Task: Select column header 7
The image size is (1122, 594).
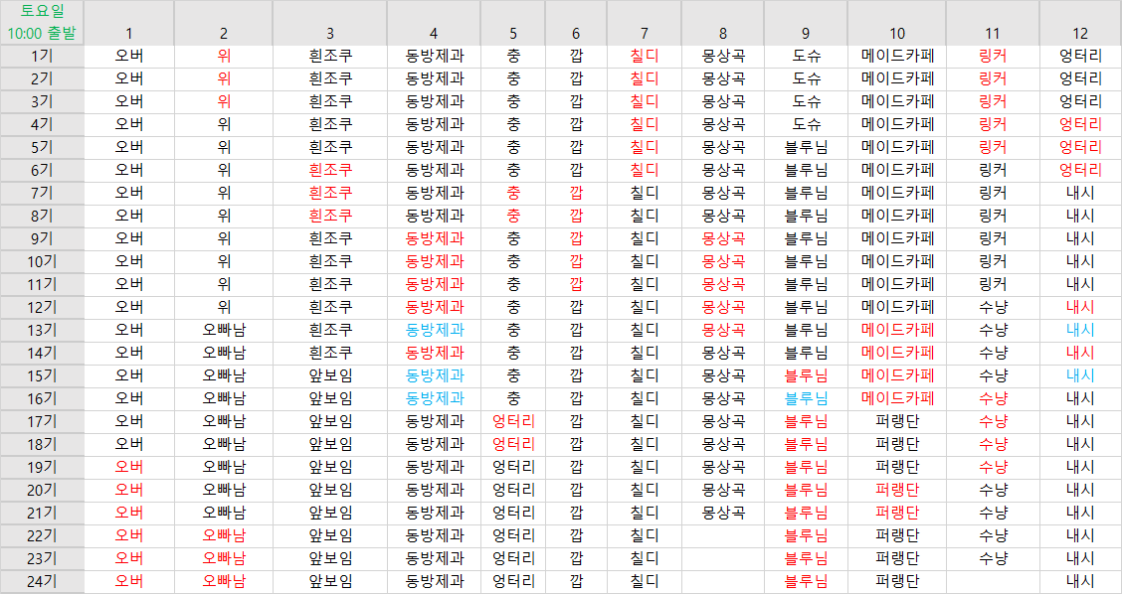Action: 645,33
